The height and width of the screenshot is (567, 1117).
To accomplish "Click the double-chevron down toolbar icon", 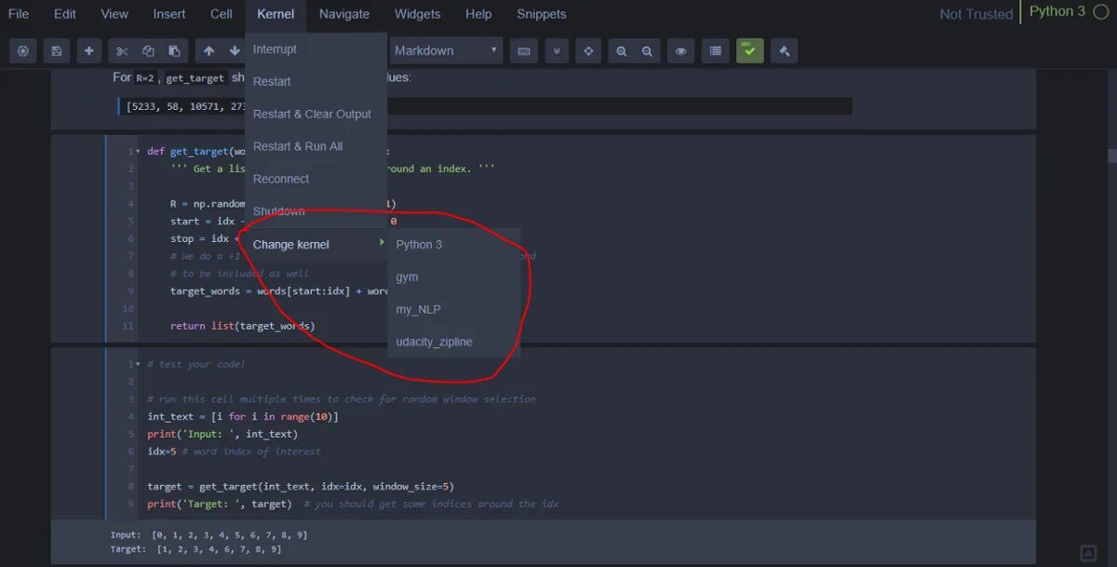I will (557, 51).
